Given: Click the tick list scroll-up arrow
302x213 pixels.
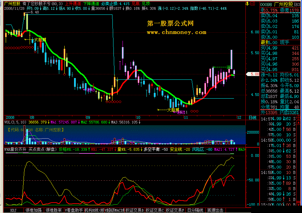Looking at the screenshot, I should click(299, 122).
